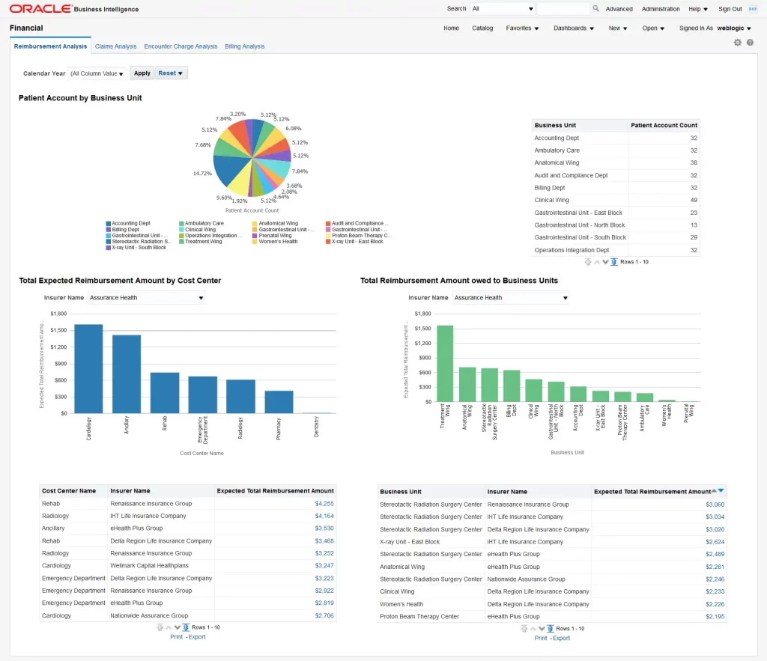Go to Home in the top menu
This screenshot has height=661, width=767.
(x=451, y=28)
